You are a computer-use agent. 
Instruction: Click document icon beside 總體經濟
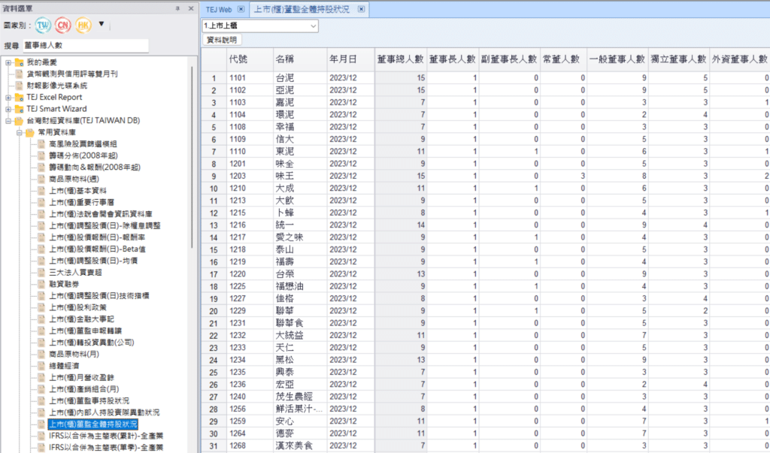41,366
